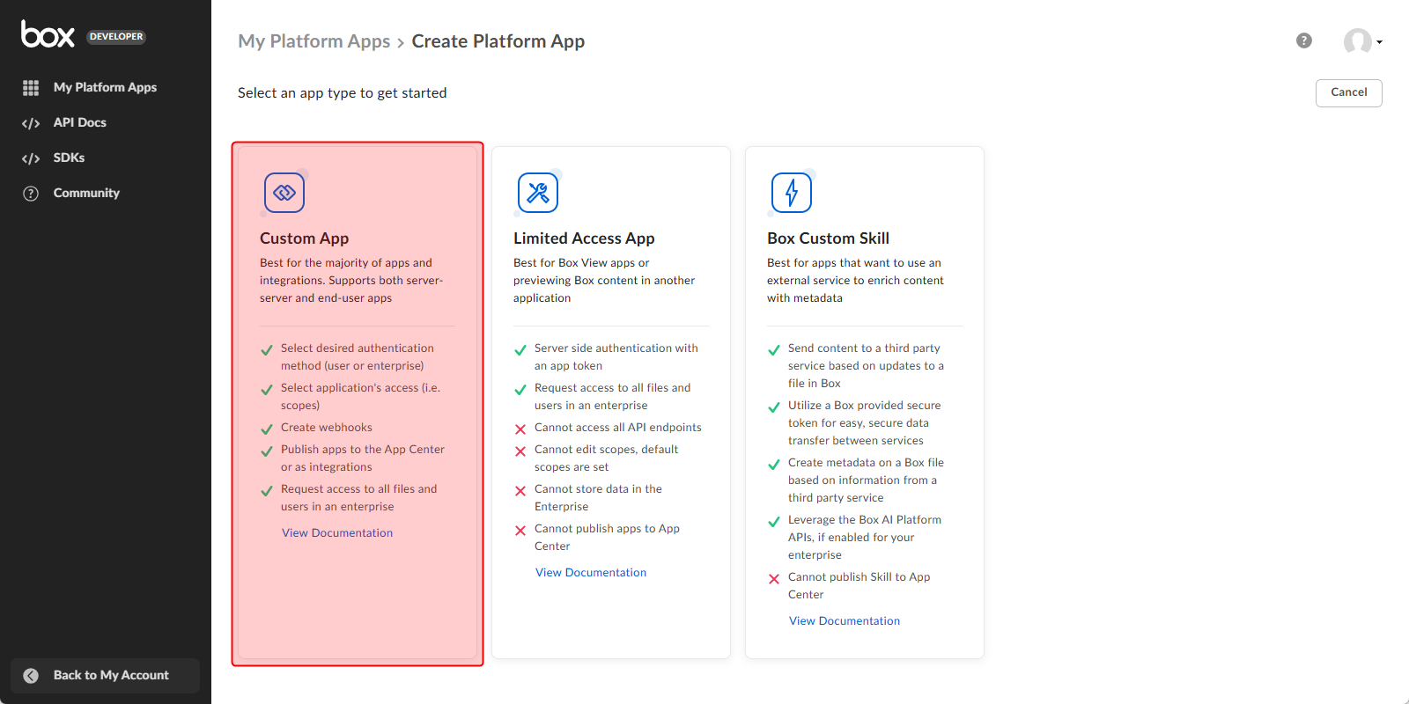Click 'Create metadata on a Box file' text
This screenshot has height=704, width=1409.
click(x=866, y=463)
